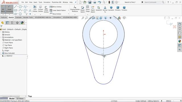182x102 pixels.
Task: Click Normal To view
Action: 105,9
